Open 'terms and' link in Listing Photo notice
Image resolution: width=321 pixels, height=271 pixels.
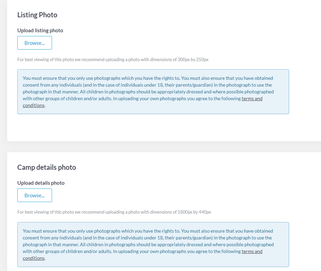[x=252, y=98]
